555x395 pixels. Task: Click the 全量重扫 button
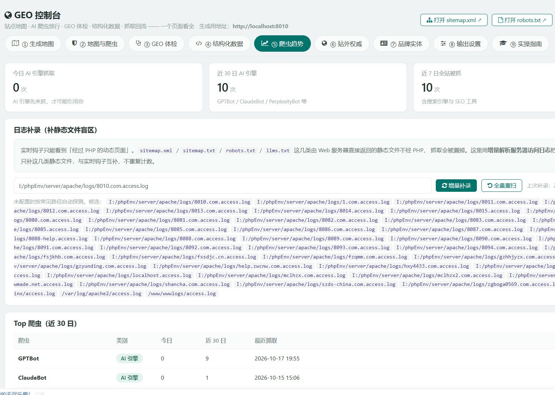[501, 186]
